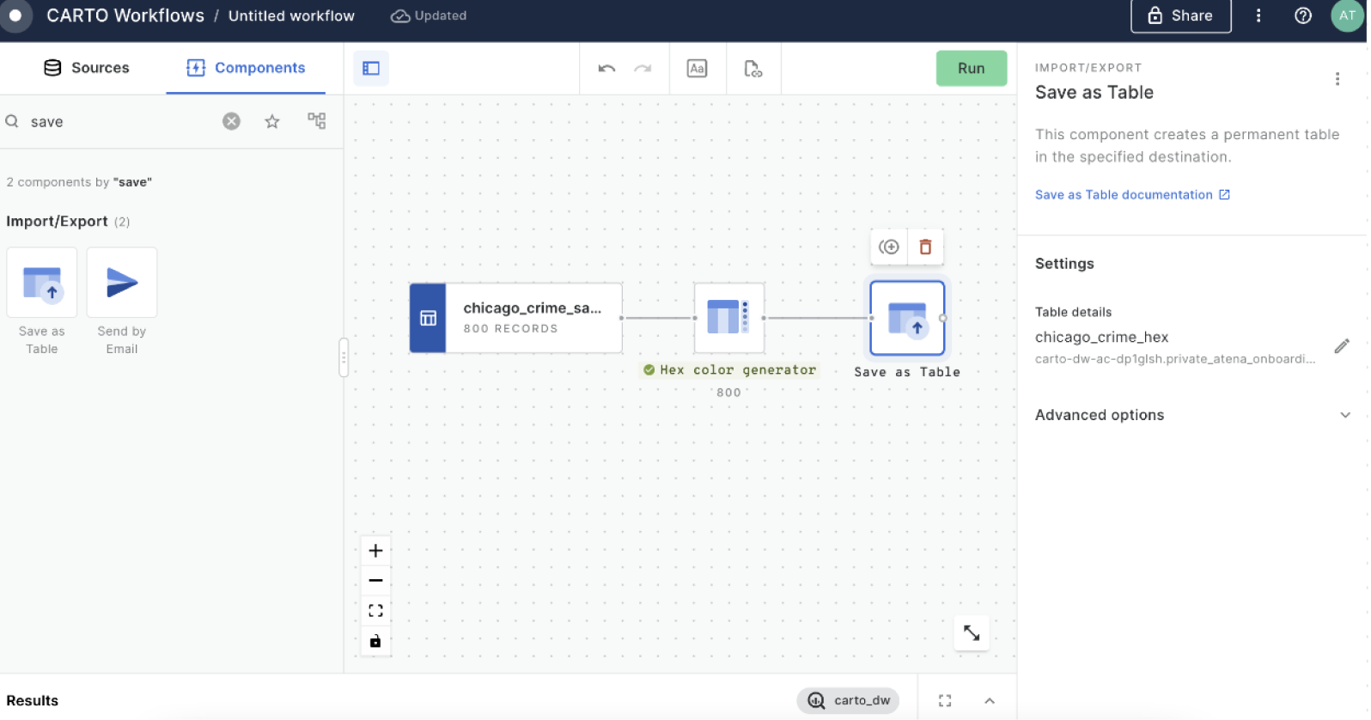
Task: Open the workflow variables icon
Action: pos(753,68)
